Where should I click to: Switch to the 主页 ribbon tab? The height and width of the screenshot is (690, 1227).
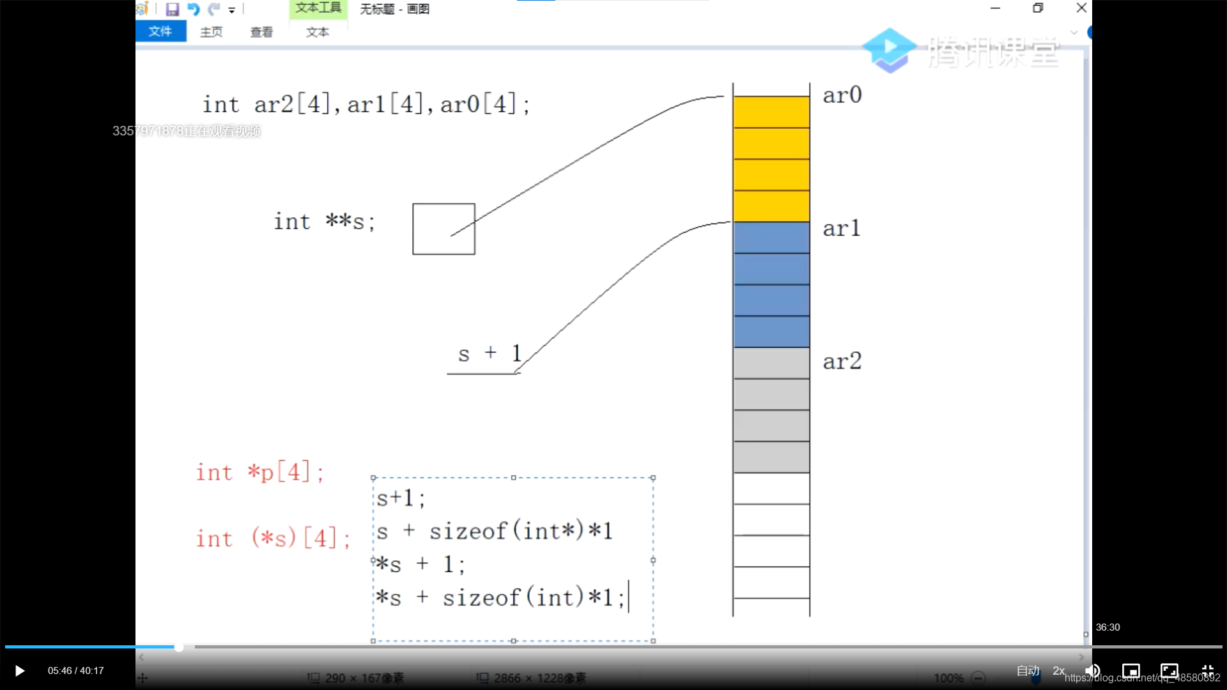click(x=212, y=32)
